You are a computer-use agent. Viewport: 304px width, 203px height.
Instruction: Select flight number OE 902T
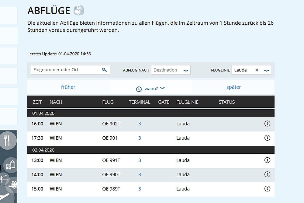[x=111, y=124]
